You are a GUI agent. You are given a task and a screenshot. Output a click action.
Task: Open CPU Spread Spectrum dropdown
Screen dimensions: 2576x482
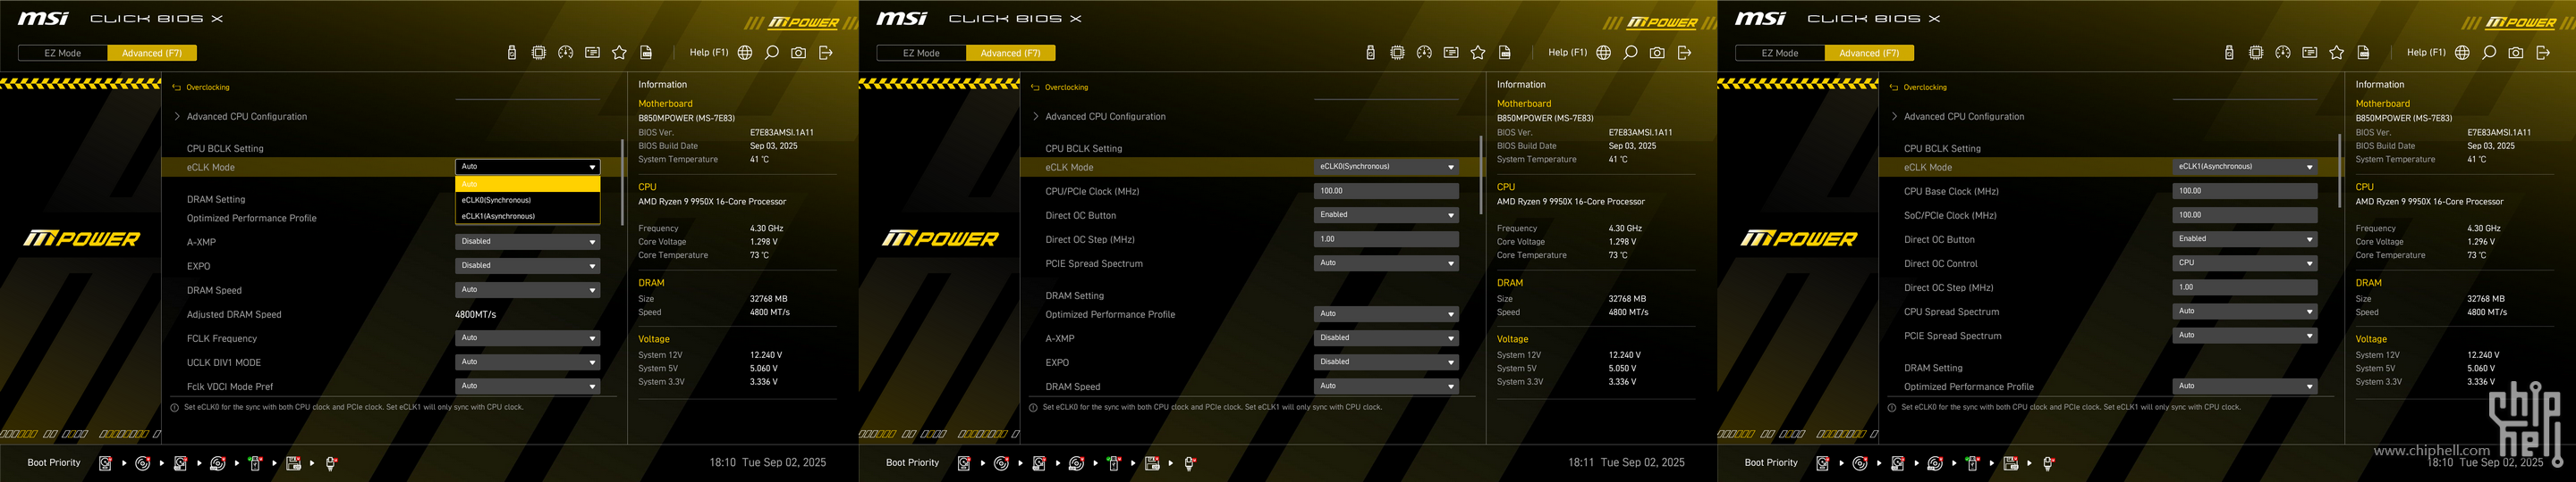click(x=2245, y=312)
